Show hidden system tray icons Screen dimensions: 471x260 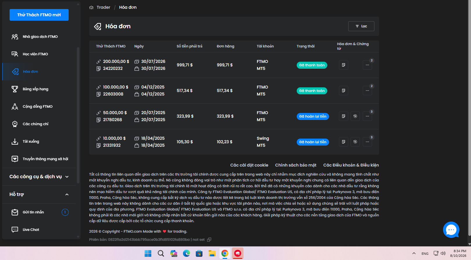pyautogui.click(x=414, y=253)
